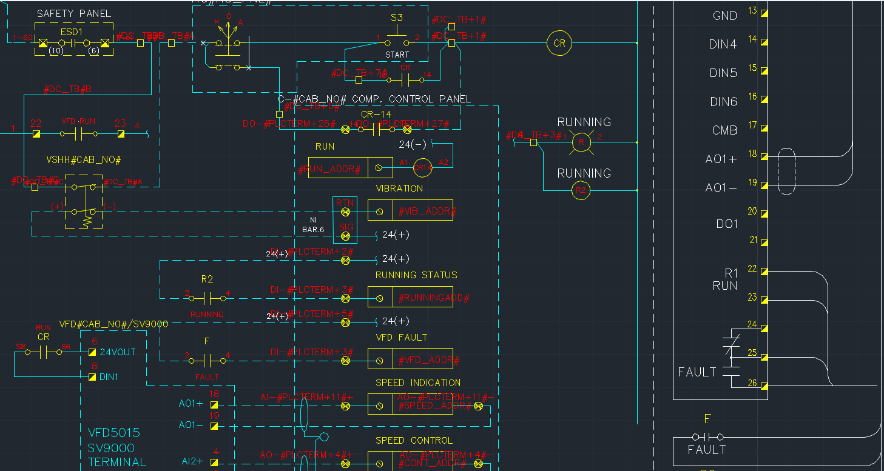Image resolution: width=884 pixels, height=471 pixels.
Task: Click the 1-60 wire tag
Action: click(22, 37)
